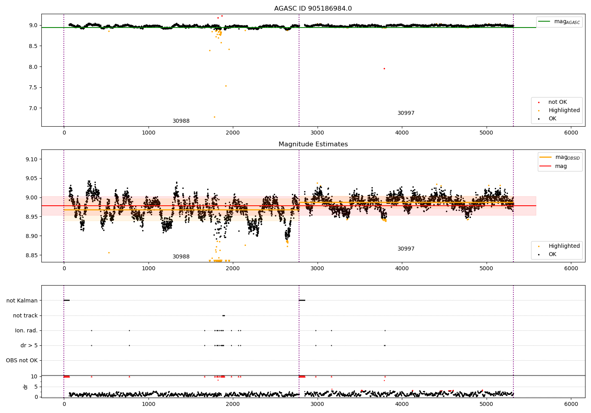Select the mag AGASC legend entry in top plot

[x=559, y=22]
